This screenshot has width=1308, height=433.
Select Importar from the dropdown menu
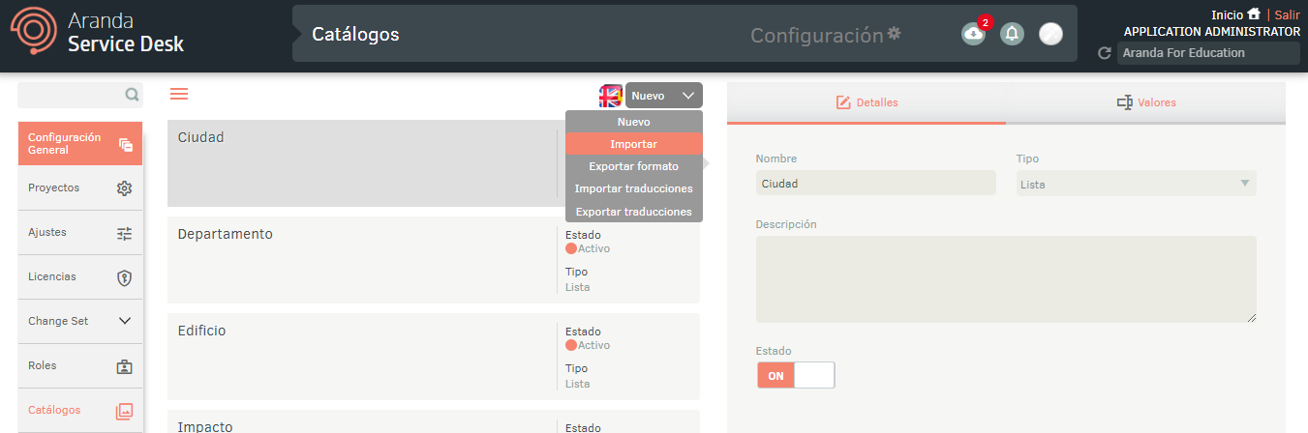tap(633, 144)
